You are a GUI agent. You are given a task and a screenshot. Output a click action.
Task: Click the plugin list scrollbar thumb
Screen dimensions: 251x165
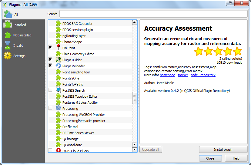point(135,98)
